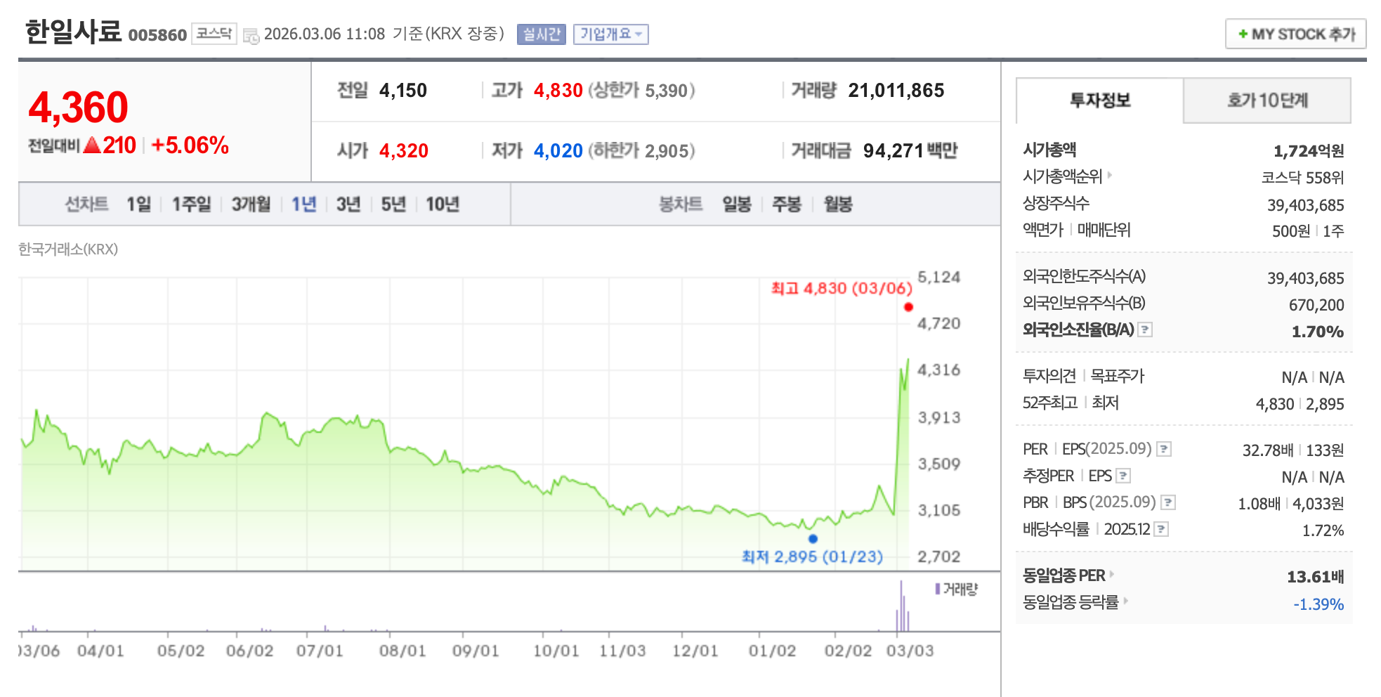Click the 저가 value 4,020
The height and width of the screenshot is (697, 1381).
tap(558, 151)
